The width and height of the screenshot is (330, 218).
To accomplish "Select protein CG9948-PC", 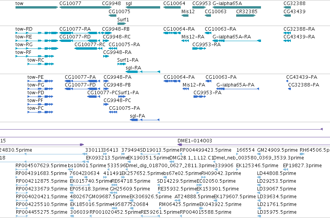I will point(106,104).
